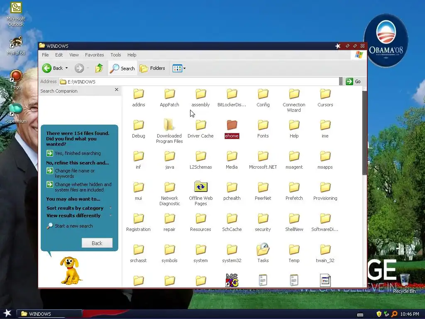Screen dimensions: 425x319
Task: Select the twain_32 folder
Action: click(x=325, y=253)
